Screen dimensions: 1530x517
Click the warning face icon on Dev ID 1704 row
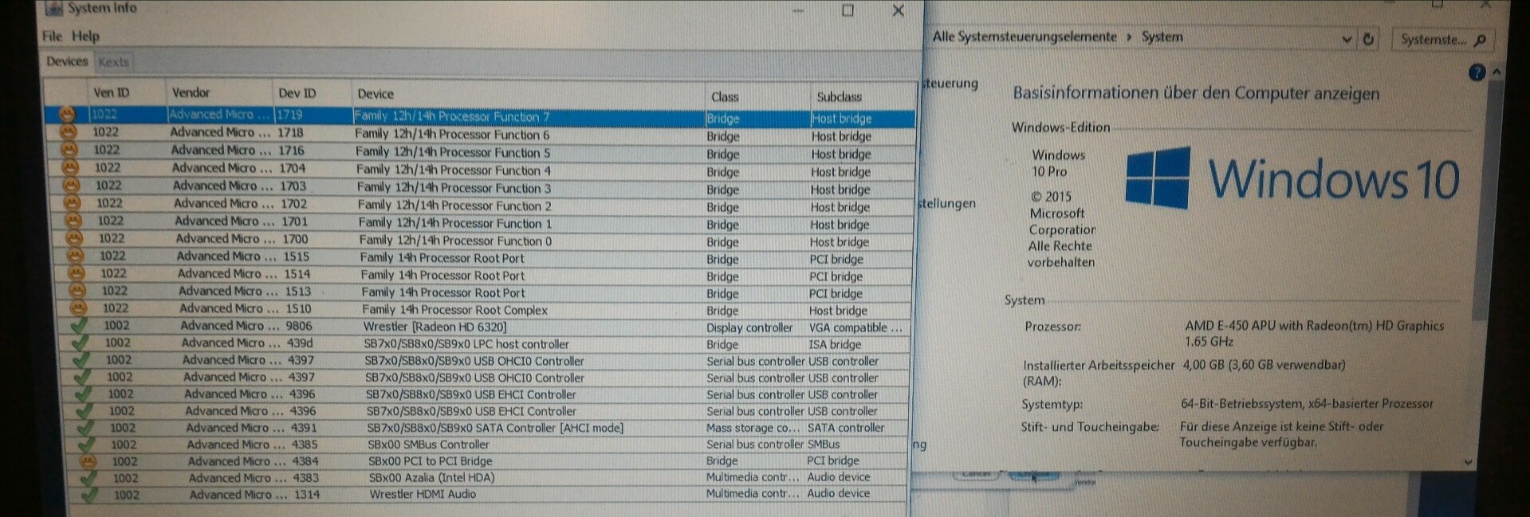pyautogui.click(x=71, y=167)
